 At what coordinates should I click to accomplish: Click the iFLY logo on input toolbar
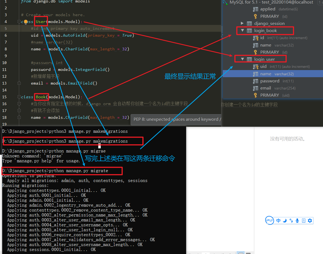coord(269,220)
